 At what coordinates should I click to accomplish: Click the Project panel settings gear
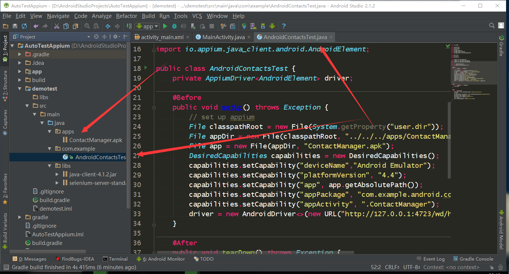pyautogui.click(x=115, y=37)
